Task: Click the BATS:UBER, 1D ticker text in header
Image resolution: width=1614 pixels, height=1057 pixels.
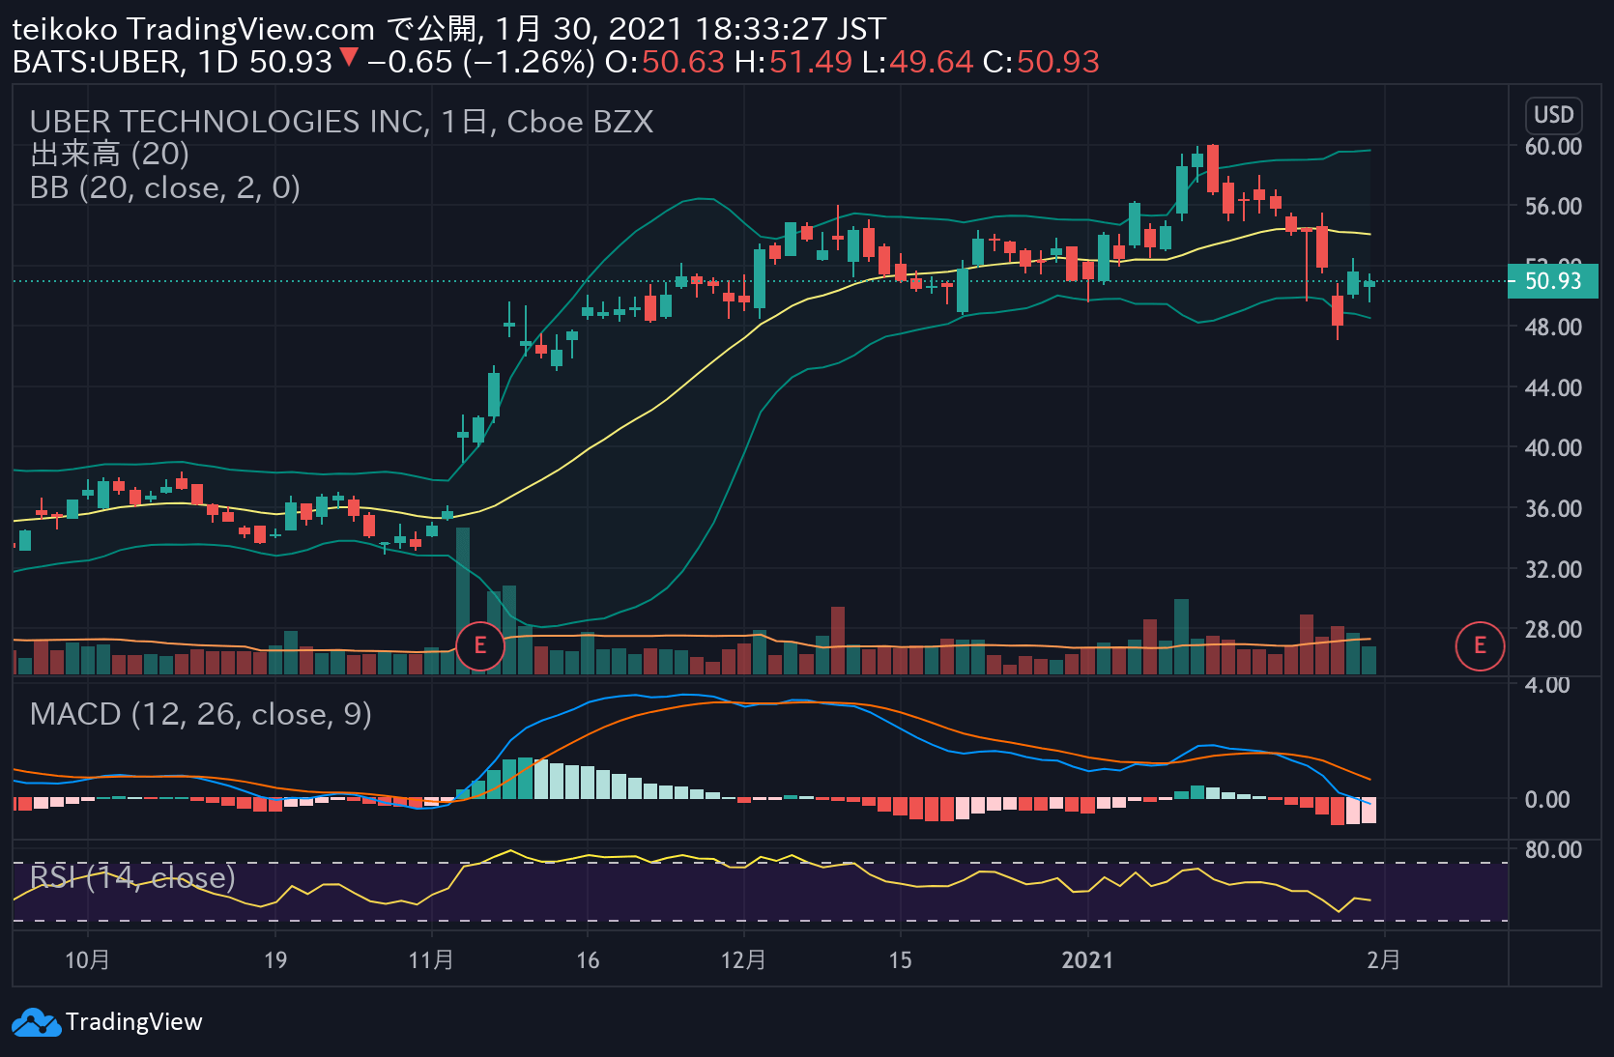Action: point(125,62)
